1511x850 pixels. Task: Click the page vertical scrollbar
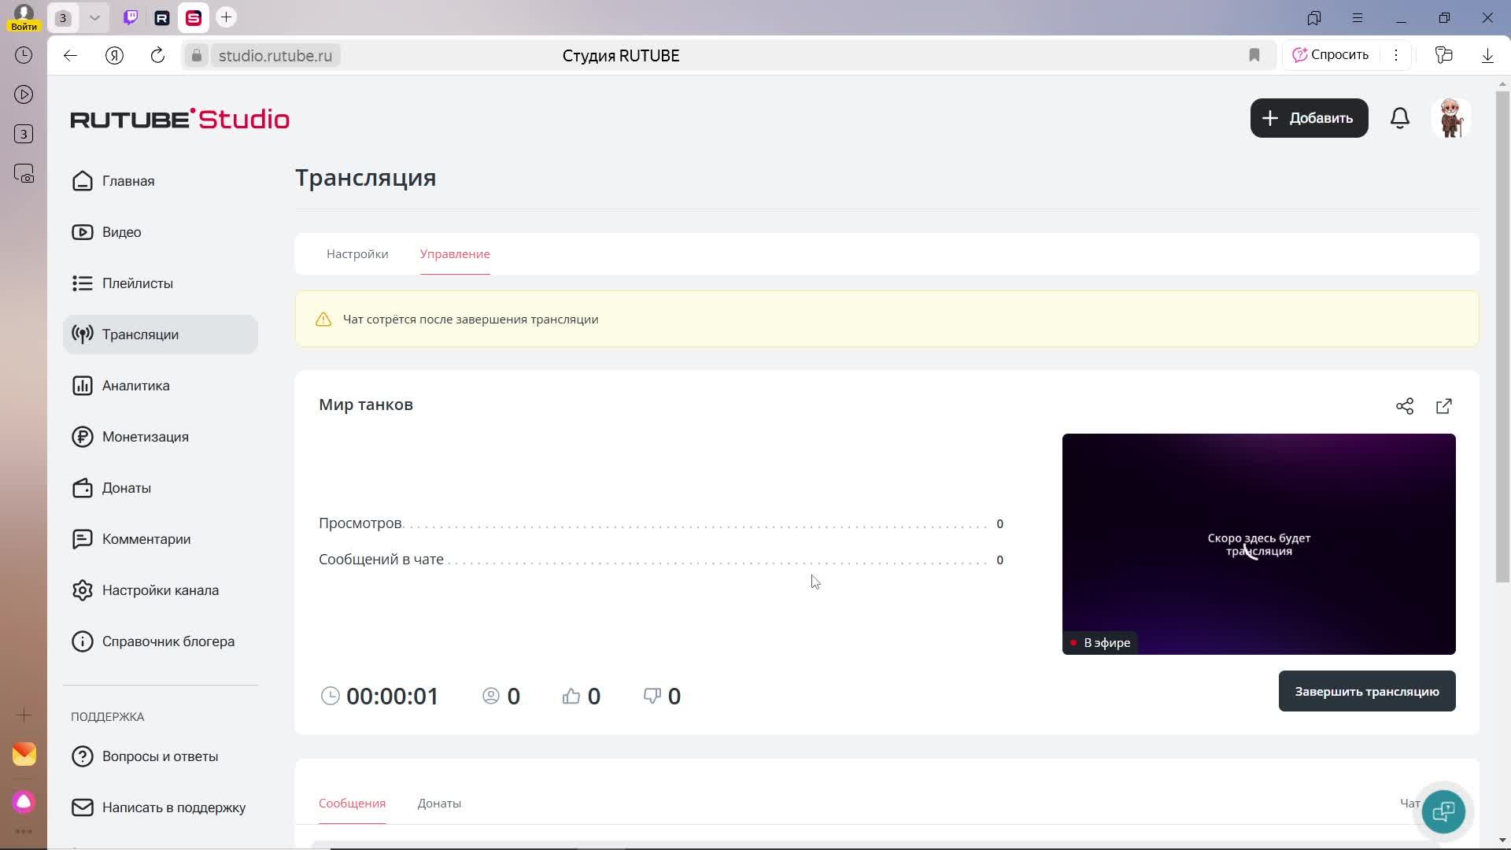click(1503, 338)
